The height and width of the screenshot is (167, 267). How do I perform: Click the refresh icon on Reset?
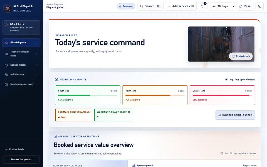point(241,6)
